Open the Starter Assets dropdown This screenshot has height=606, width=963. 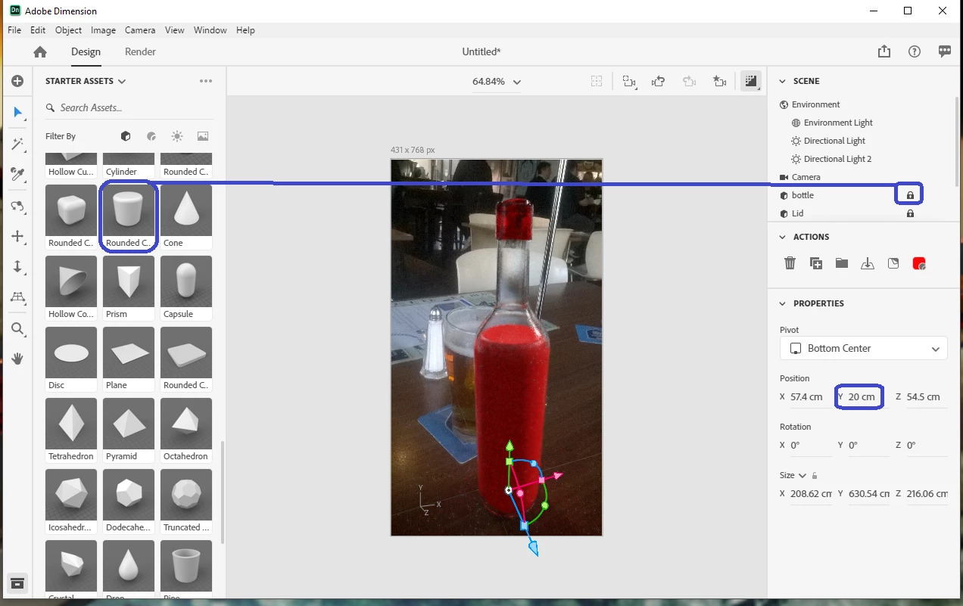tap(86, 81)
